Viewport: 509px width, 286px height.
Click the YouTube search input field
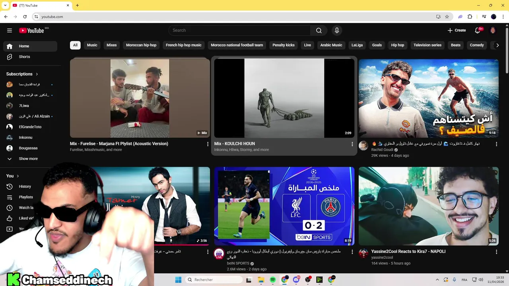pos(239,30)
